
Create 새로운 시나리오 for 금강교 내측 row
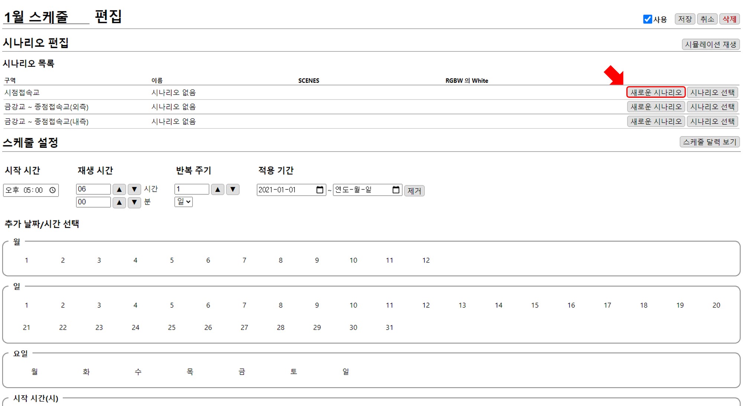[x=656, y=121]
